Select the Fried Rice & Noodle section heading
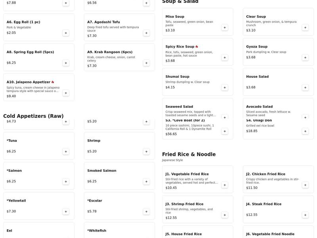Image resolution: width=317 pixels, height=238 pixels. [189, 154]
